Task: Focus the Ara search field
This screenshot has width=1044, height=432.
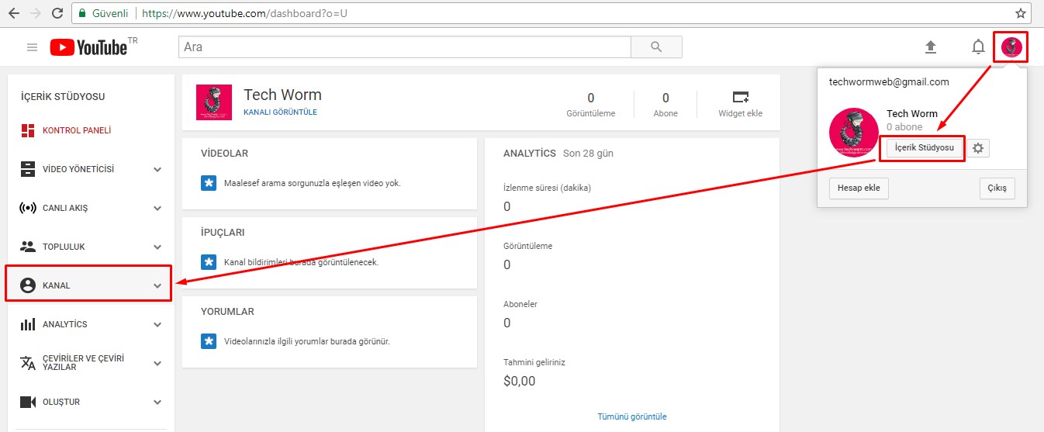Action: point(403,47)
